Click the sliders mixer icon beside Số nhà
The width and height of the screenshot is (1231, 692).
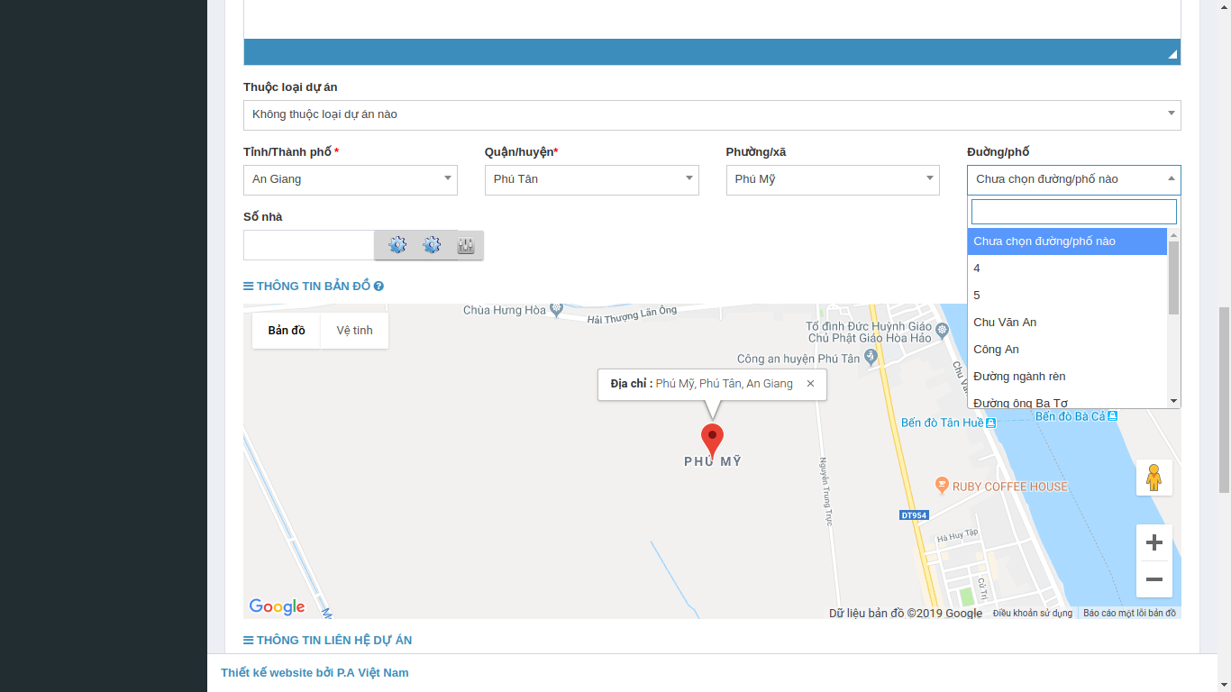tap(466, 245)
